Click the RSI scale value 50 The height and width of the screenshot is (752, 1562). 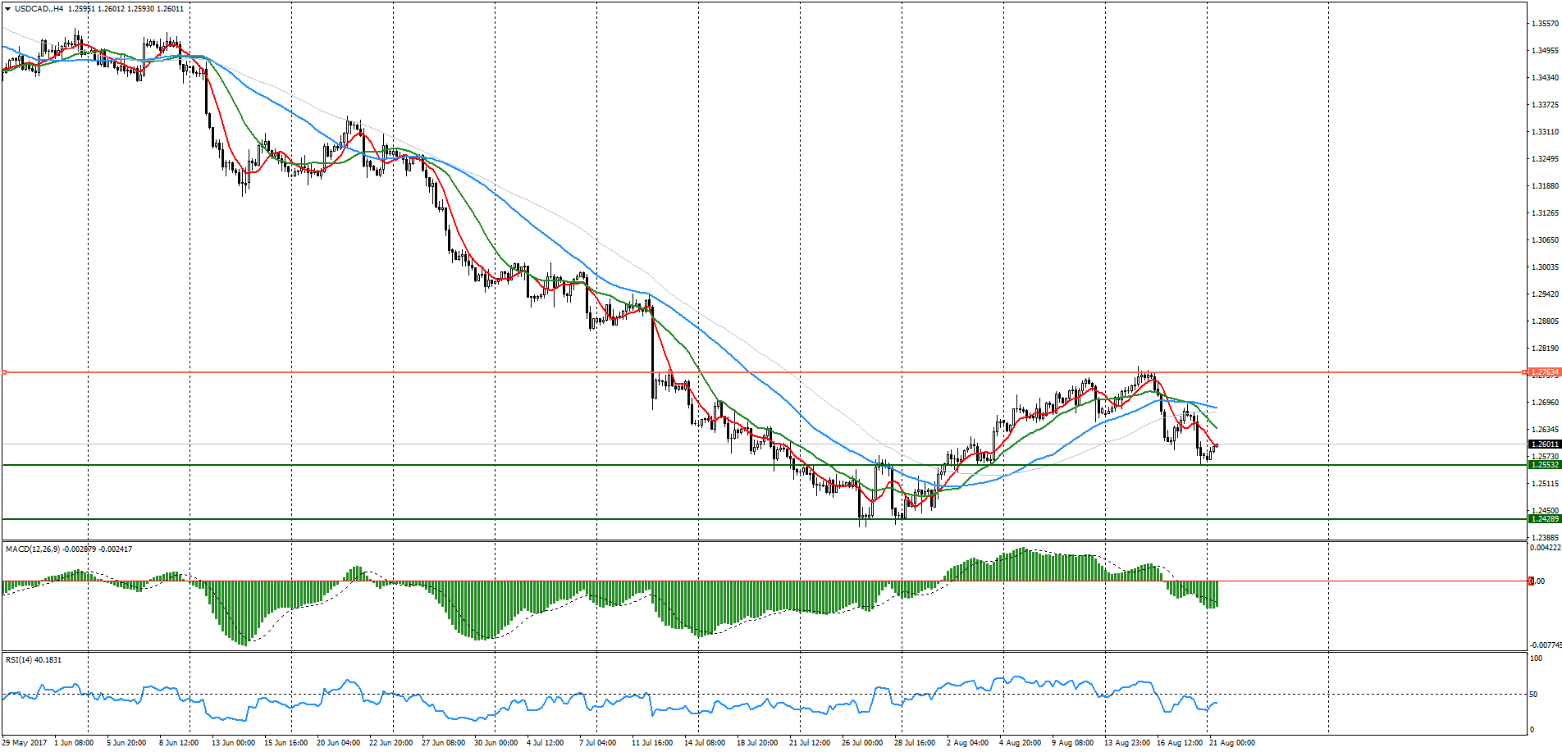click(x=1533, y=695)
